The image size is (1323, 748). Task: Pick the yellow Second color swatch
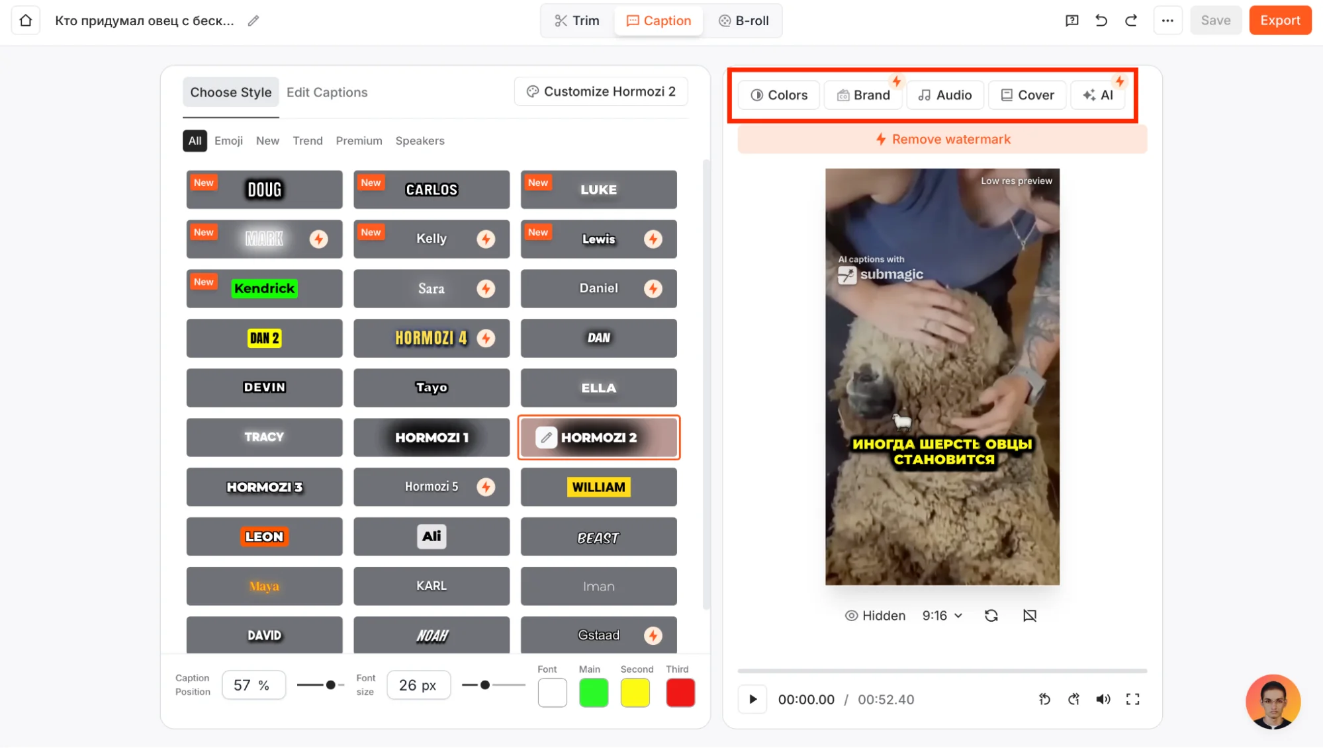tap(635, 693)
